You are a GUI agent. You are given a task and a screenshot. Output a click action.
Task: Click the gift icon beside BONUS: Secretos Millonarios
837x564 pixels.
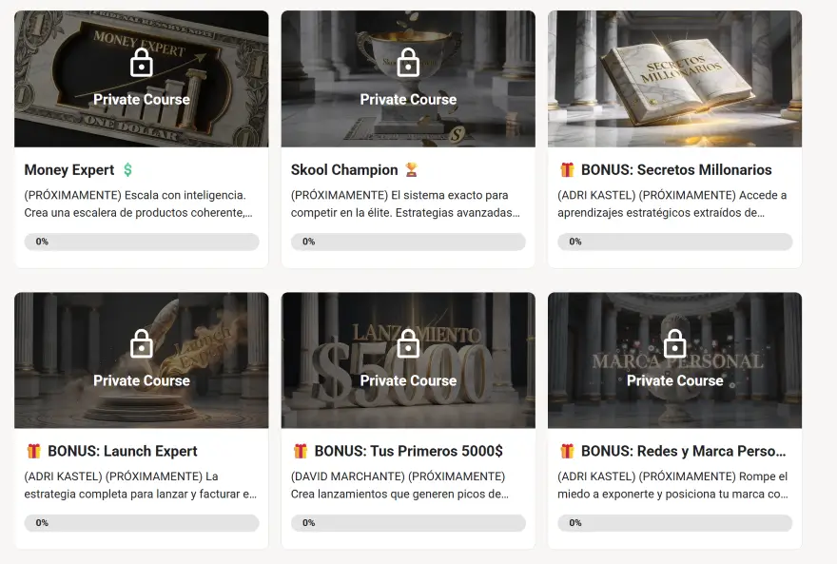[x=567, y=170]
